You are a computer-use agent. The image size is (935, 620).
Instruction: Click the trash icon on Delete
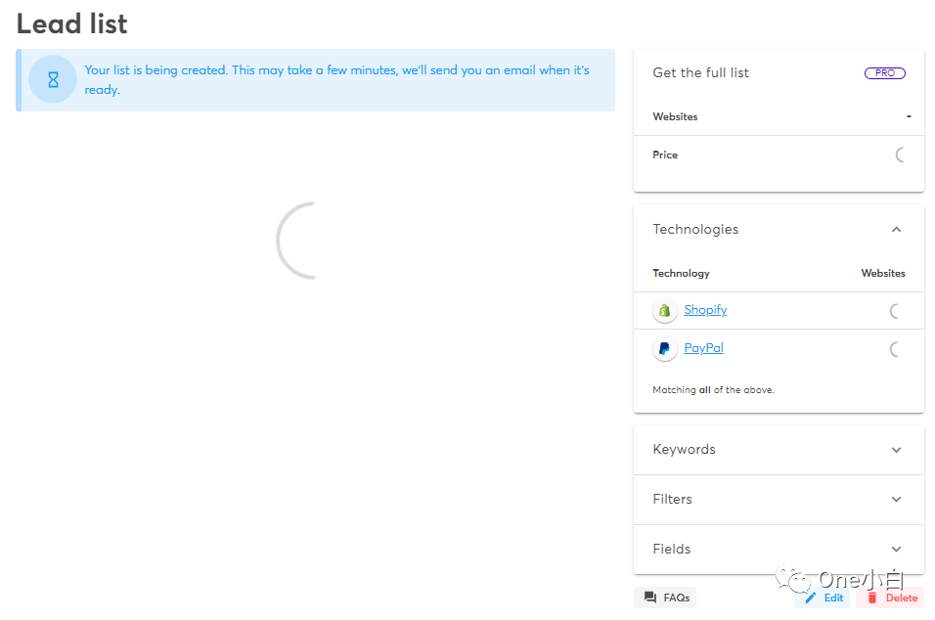(872, 598)
